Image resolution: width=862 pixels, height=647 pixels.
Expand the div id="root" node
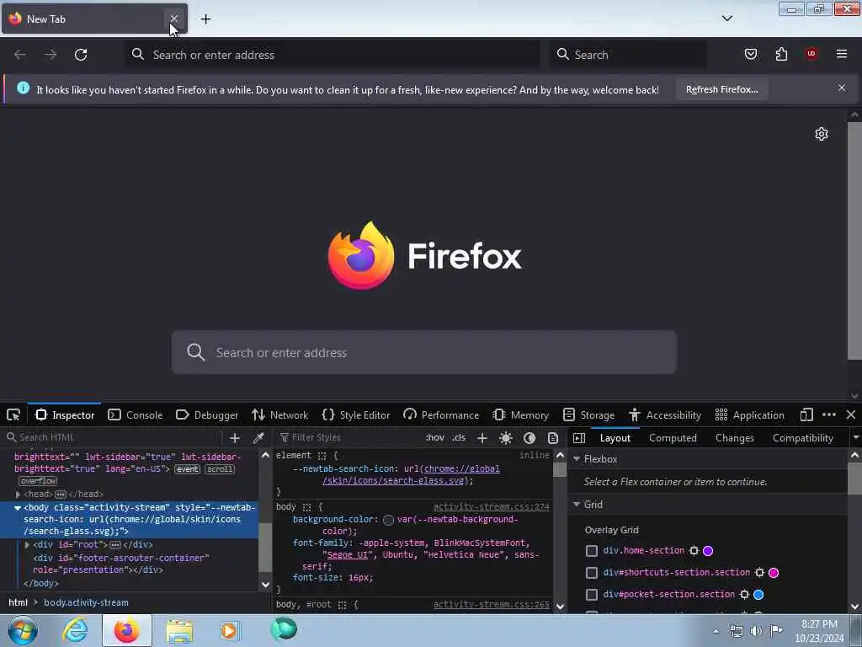click(x=27, y=545)
